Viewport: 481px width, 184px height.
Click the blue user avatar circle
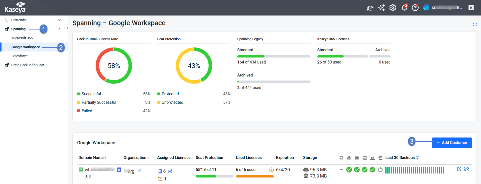click(x=426, y=7)
